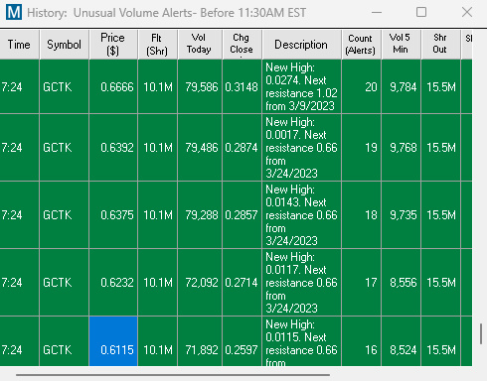Click the Vol 5 Min column header
The width and height of the screenshot is (487, 381).
pos(401,45)
